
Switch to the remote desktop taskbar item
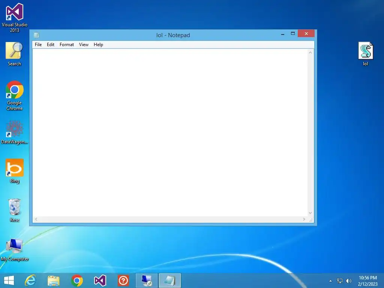point(147,280)
